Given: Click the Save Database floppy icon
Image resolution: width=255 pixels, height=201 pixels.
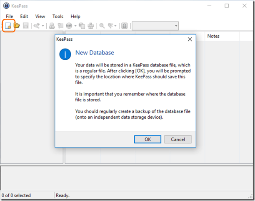Looking at the screenshot, I should click(x=26, y=26).
